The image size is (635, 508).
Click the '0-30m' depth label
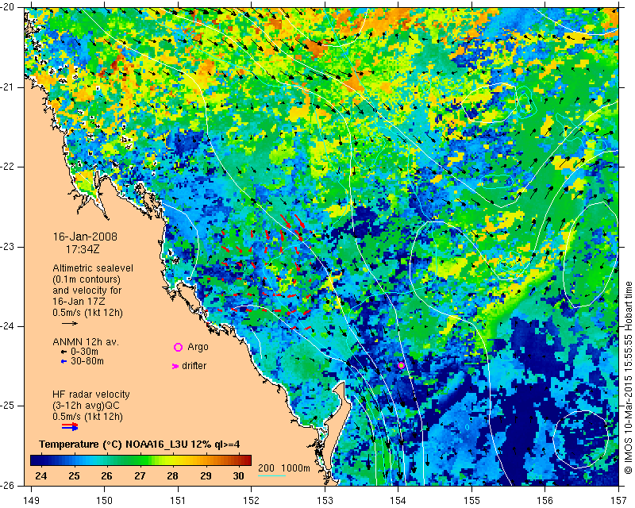84,352
